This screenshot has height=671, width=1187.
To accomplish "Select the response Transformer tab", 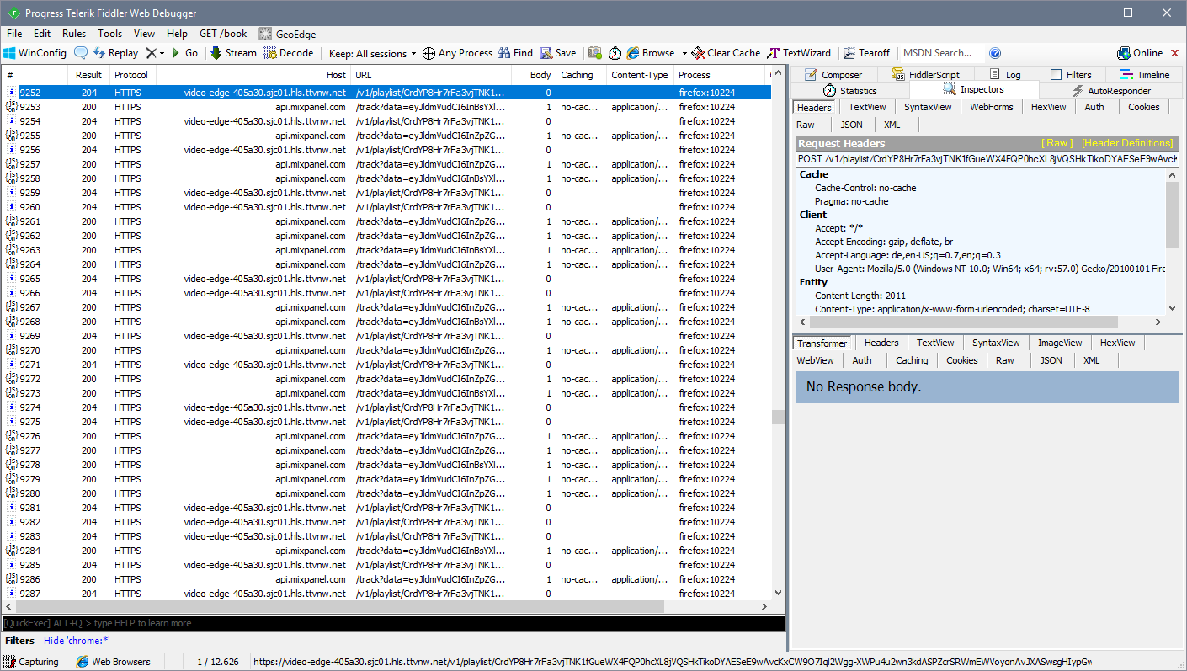I will pyautogui.click(x=822, y=343).
